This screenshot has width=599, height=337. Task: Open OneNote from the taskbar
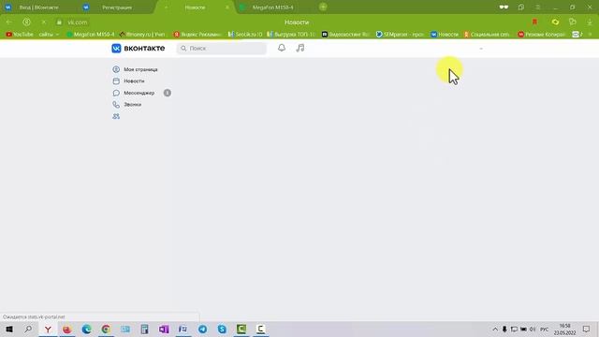click(164, 329)
